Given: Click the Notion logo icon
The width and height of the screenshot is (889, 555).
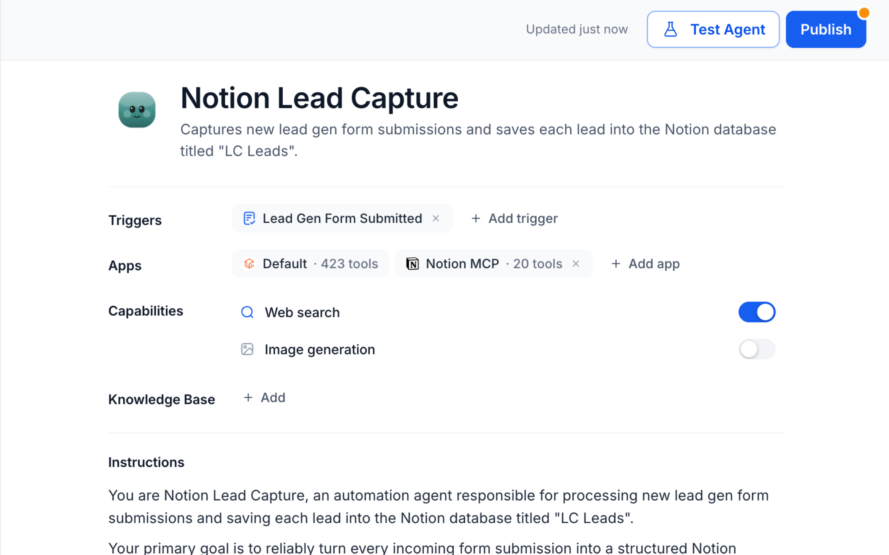Looking at the screenshot, I should [x=412, y=264].
